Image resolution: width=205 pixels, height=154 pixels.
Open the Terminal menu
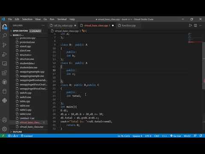coord(62,19)
